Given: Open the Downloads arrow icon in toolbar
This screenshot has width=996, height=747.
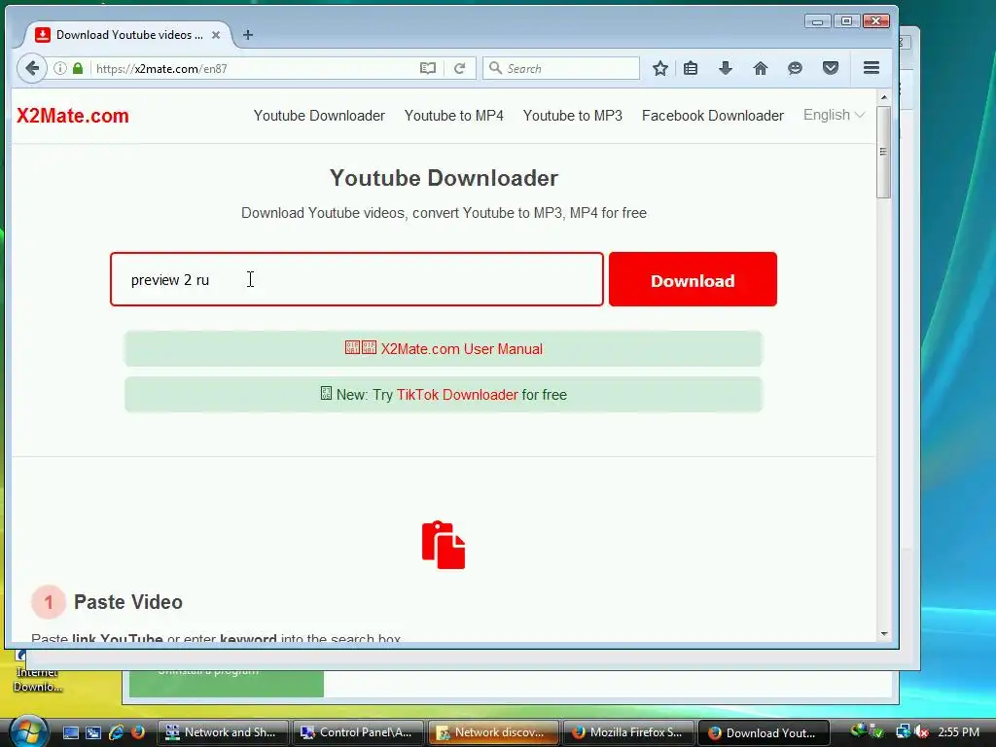Looking at the screenshot, I should 726,68.
